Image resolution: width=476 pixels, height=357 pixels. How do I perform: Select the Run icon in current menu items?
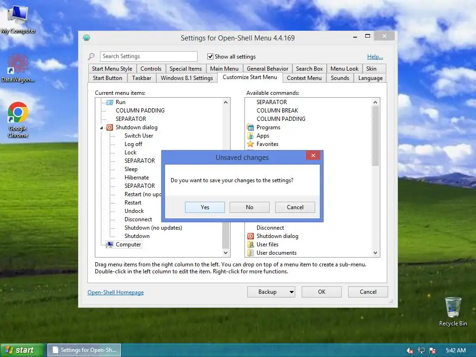[x=110, y=102]
